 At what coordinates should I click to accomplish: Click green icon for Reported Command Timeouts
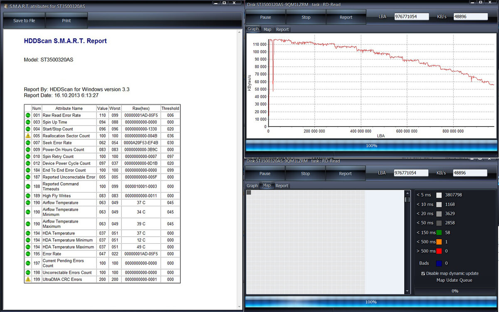click(28, 186)
